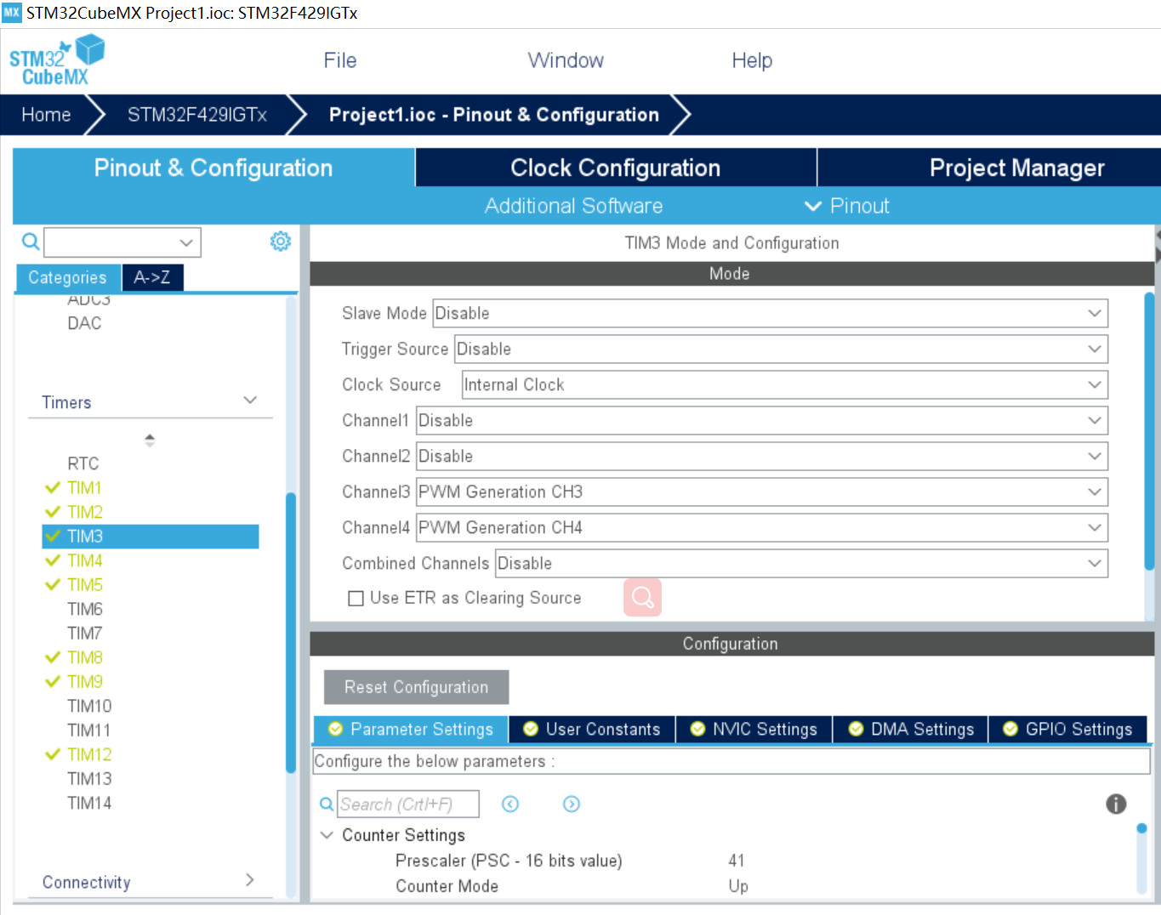
Task: Click the categories list vertical scrollbar
Action: (291, 633)
